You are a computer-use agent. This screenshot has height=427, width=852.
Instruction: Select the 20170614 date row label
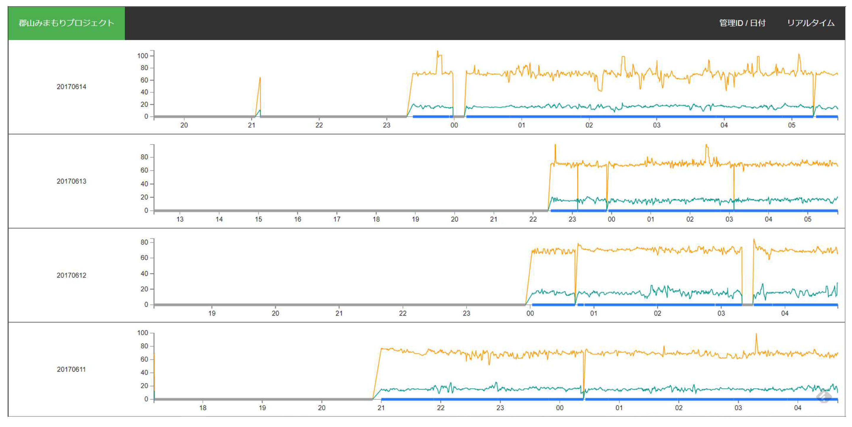tap(72, 87)
